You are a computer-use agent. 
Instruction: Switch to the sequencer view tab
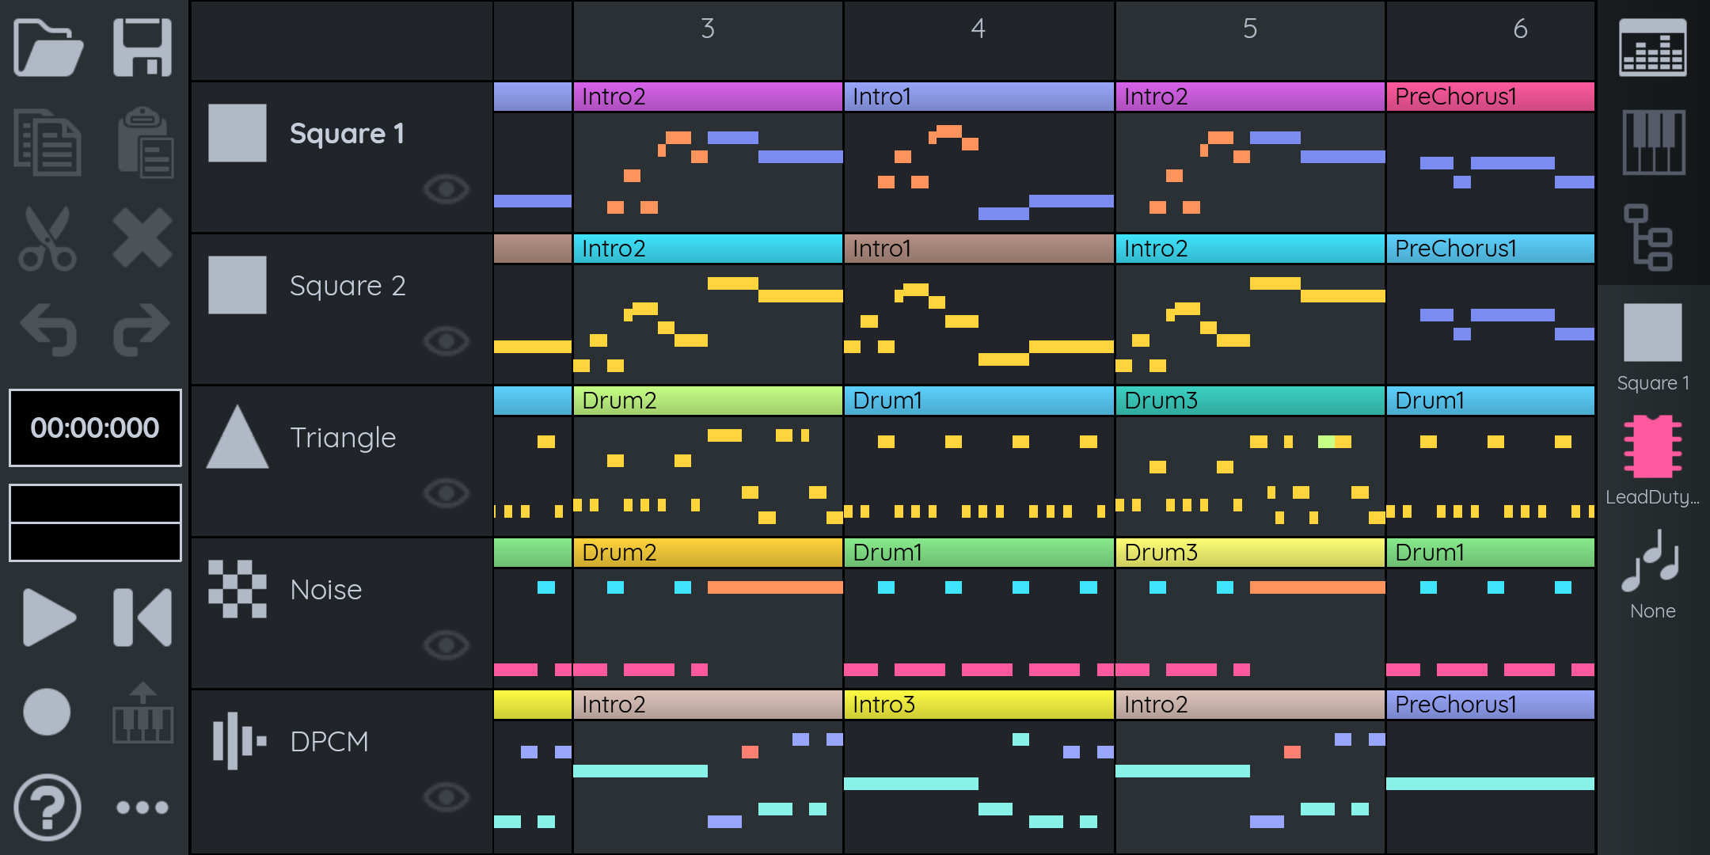[1653, 47]
